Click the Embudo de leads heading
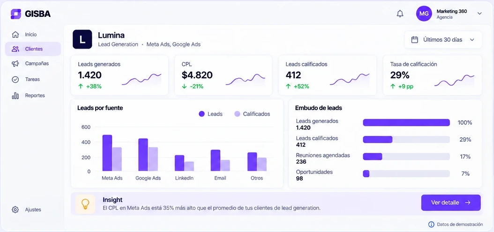The image size is (494, 232). 319,108
